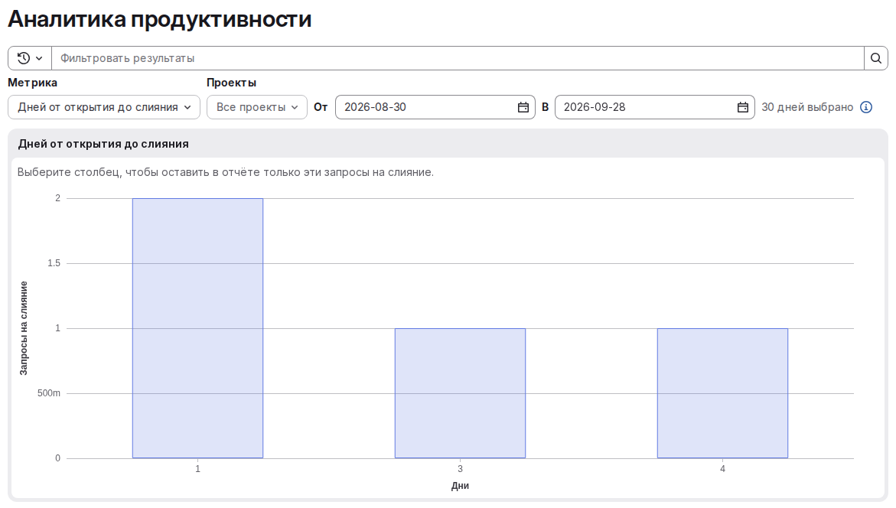
Task: Select the chart bar for 3 days
Action: tap(460, 393)
